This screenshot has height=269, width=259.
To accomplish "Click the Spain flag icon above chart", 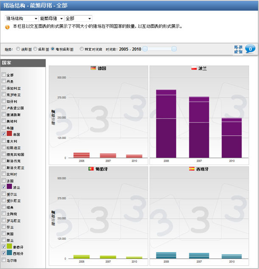I will (x=192, y=169).
